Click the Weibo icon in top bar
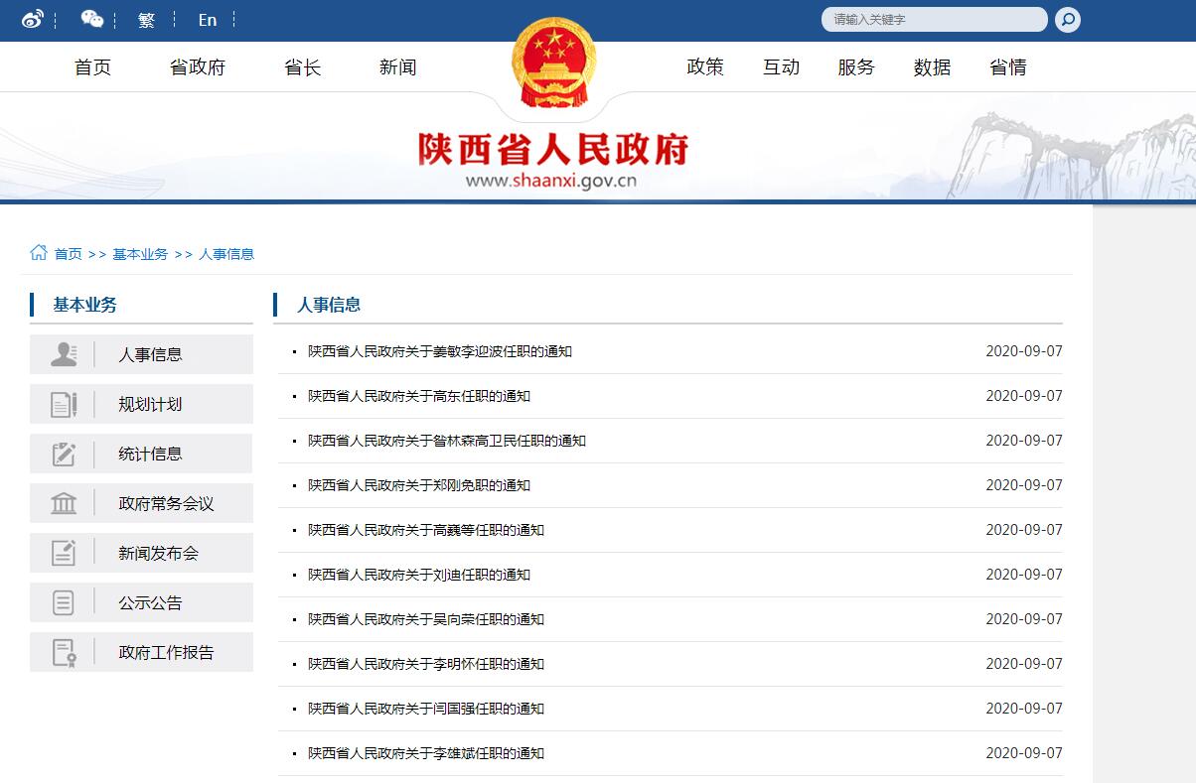 [x=33, y=20]
